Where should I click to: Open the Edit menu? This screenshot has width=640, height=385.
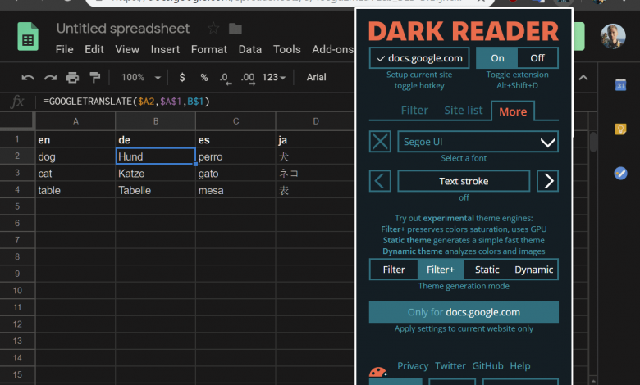94,49
